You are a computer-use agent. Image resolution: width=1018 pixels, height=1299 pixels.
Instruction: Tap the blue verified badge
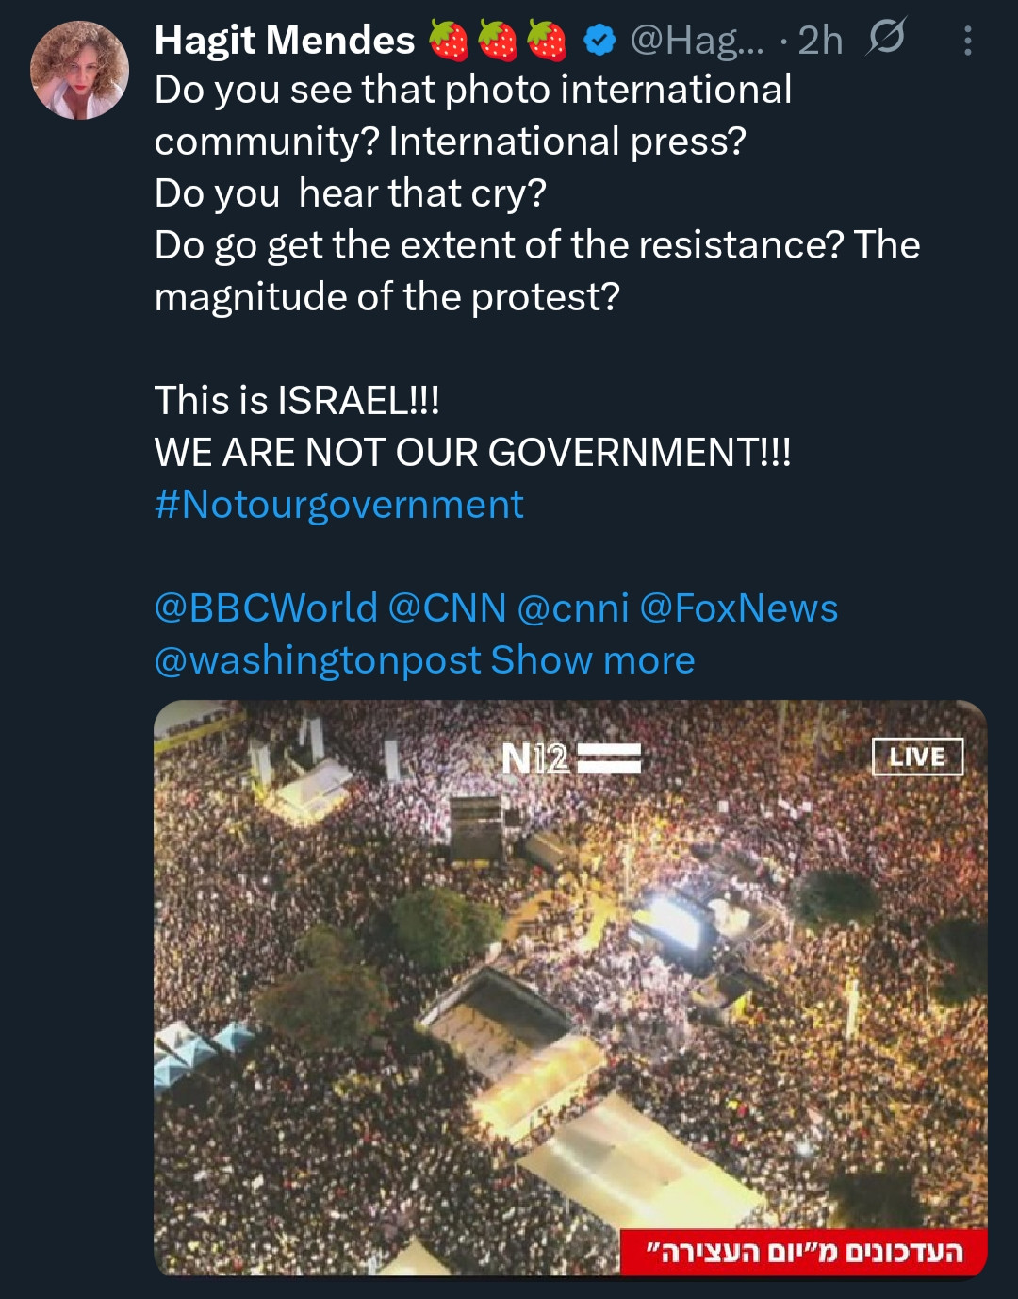[599, 40]
